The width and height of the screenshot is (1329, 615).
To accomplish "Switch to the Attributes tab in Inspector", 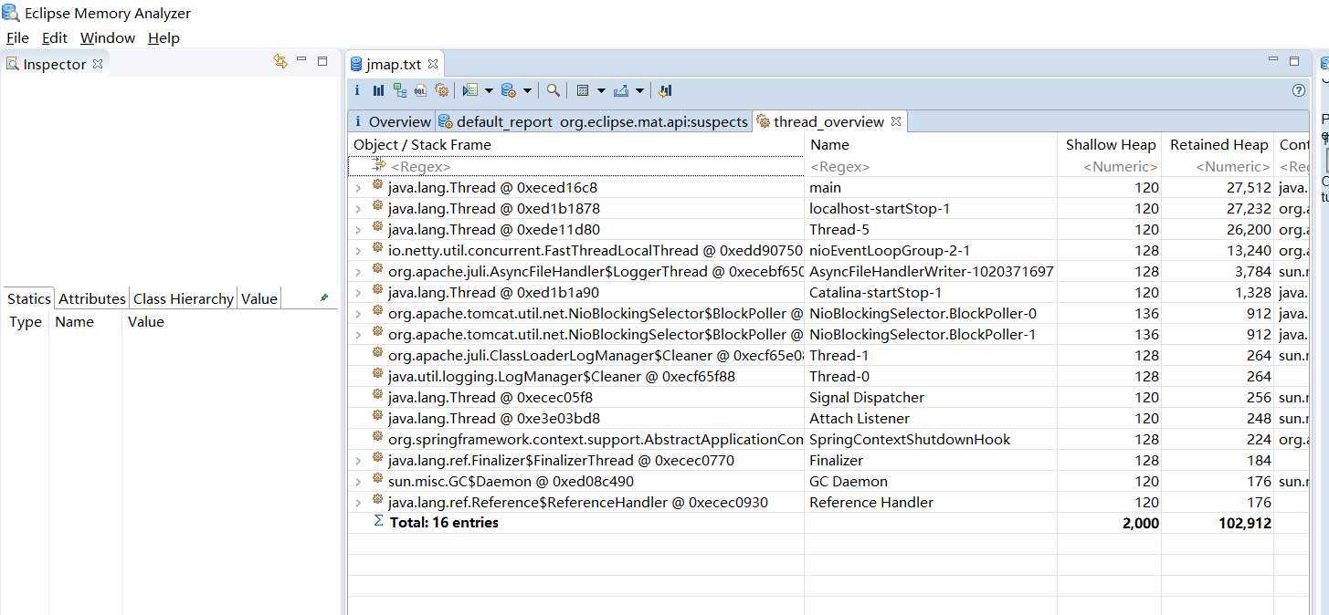I will (x=92, y=298).
